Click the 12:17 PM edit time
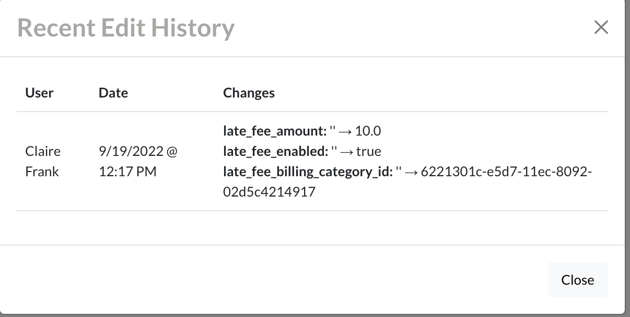The height and width of the screenshot is (317, 630). [x=127, y=172]
